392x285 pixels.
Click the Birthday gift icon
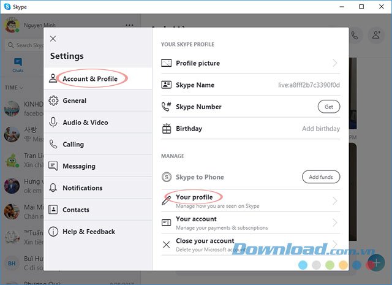167,128
